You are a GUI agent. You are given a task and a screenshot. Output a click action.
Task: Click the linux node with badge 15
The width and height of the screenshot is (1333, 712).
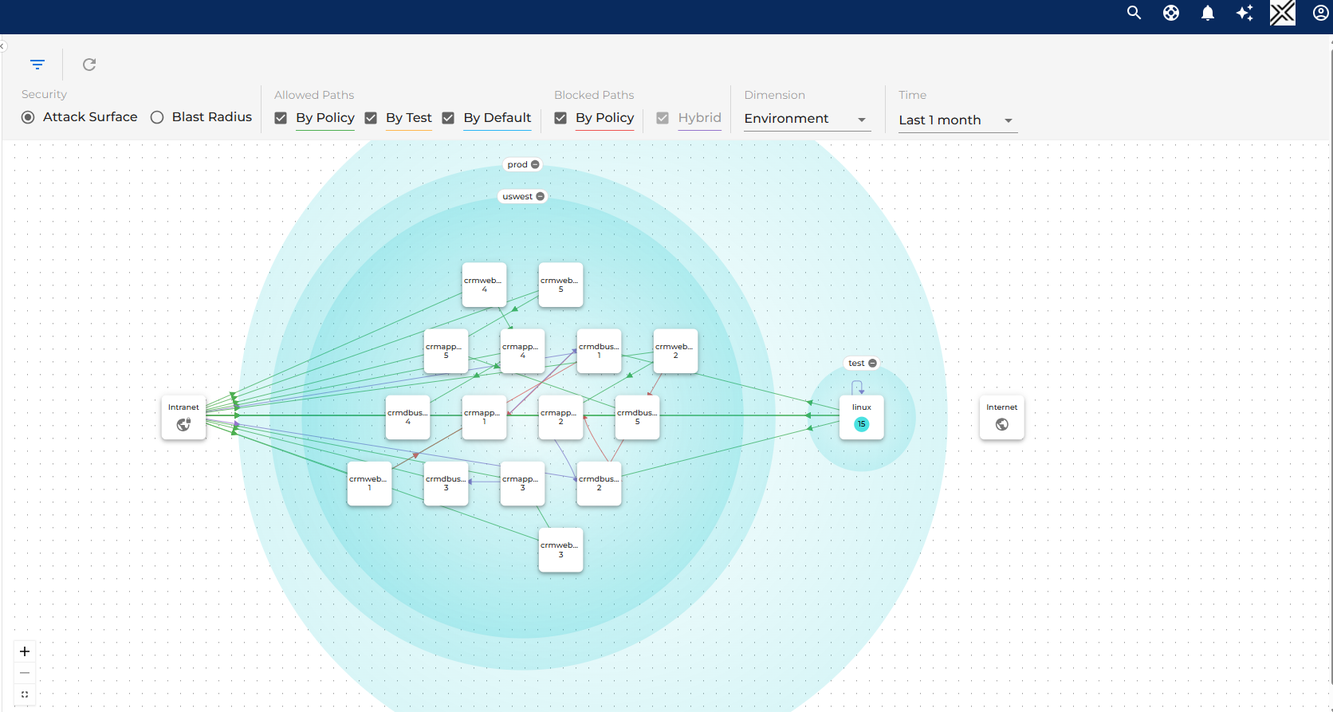coord(861,417)
